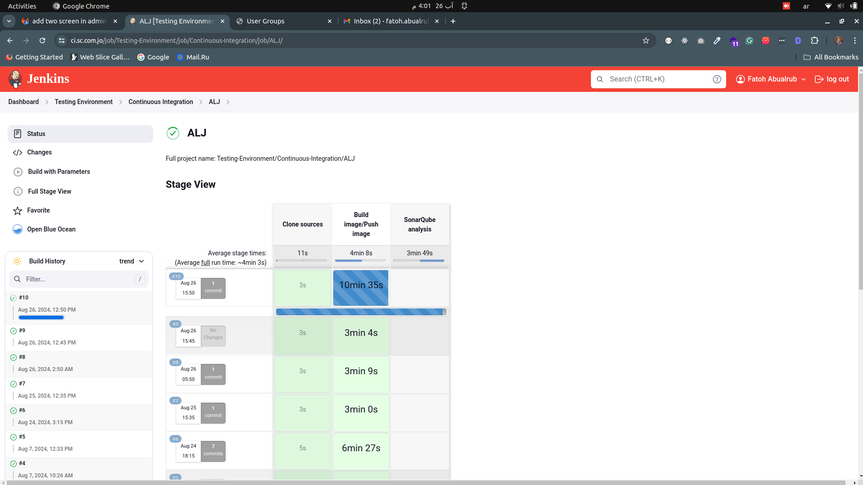Viewport: 863px width, 485px height.
Task: Expand breadcrumb chevron after ALJ
Action: point(228,102)
